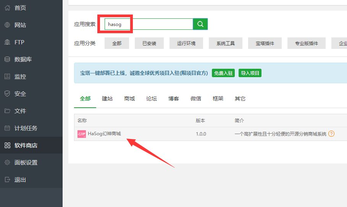Switch to the 商城 tab
The width and height of the screenshot is (347, 207).
[x=129, y=99]
